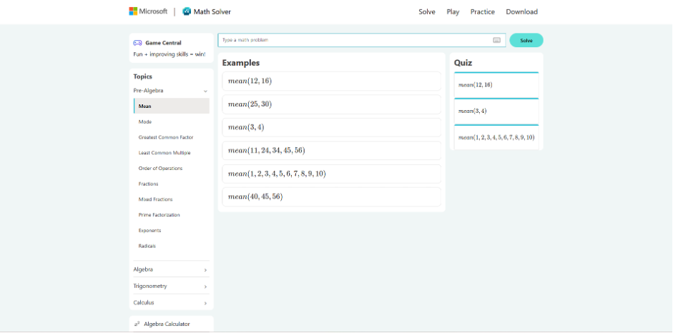The width and height of the screenshot is (673, 333).
Task: Open the Play menu item
Action: tap(453, 12)
